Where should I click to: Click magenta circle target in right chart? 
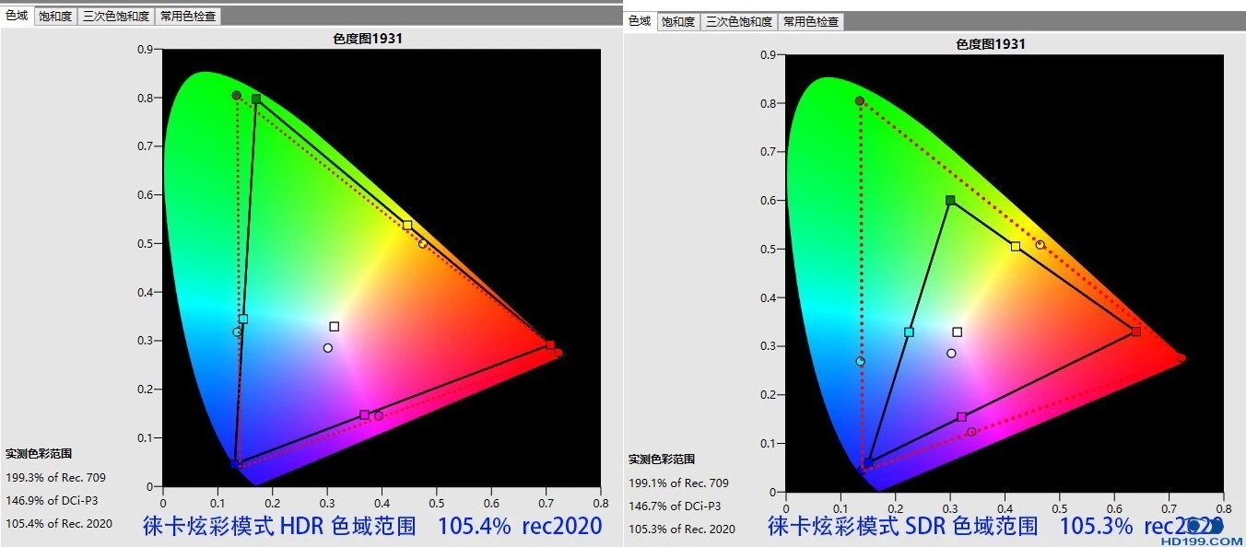pos(971,432)
